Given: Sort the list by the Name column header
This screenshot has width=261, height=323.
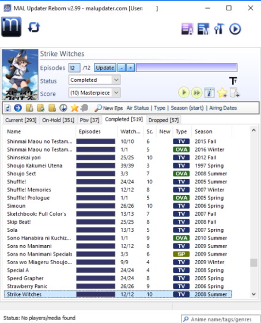Looking at the screenshot, I should 40,132.
